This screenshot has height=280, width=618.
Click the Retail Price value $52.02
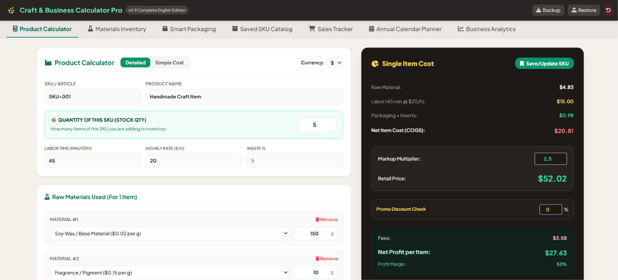[x=552, y=179]
